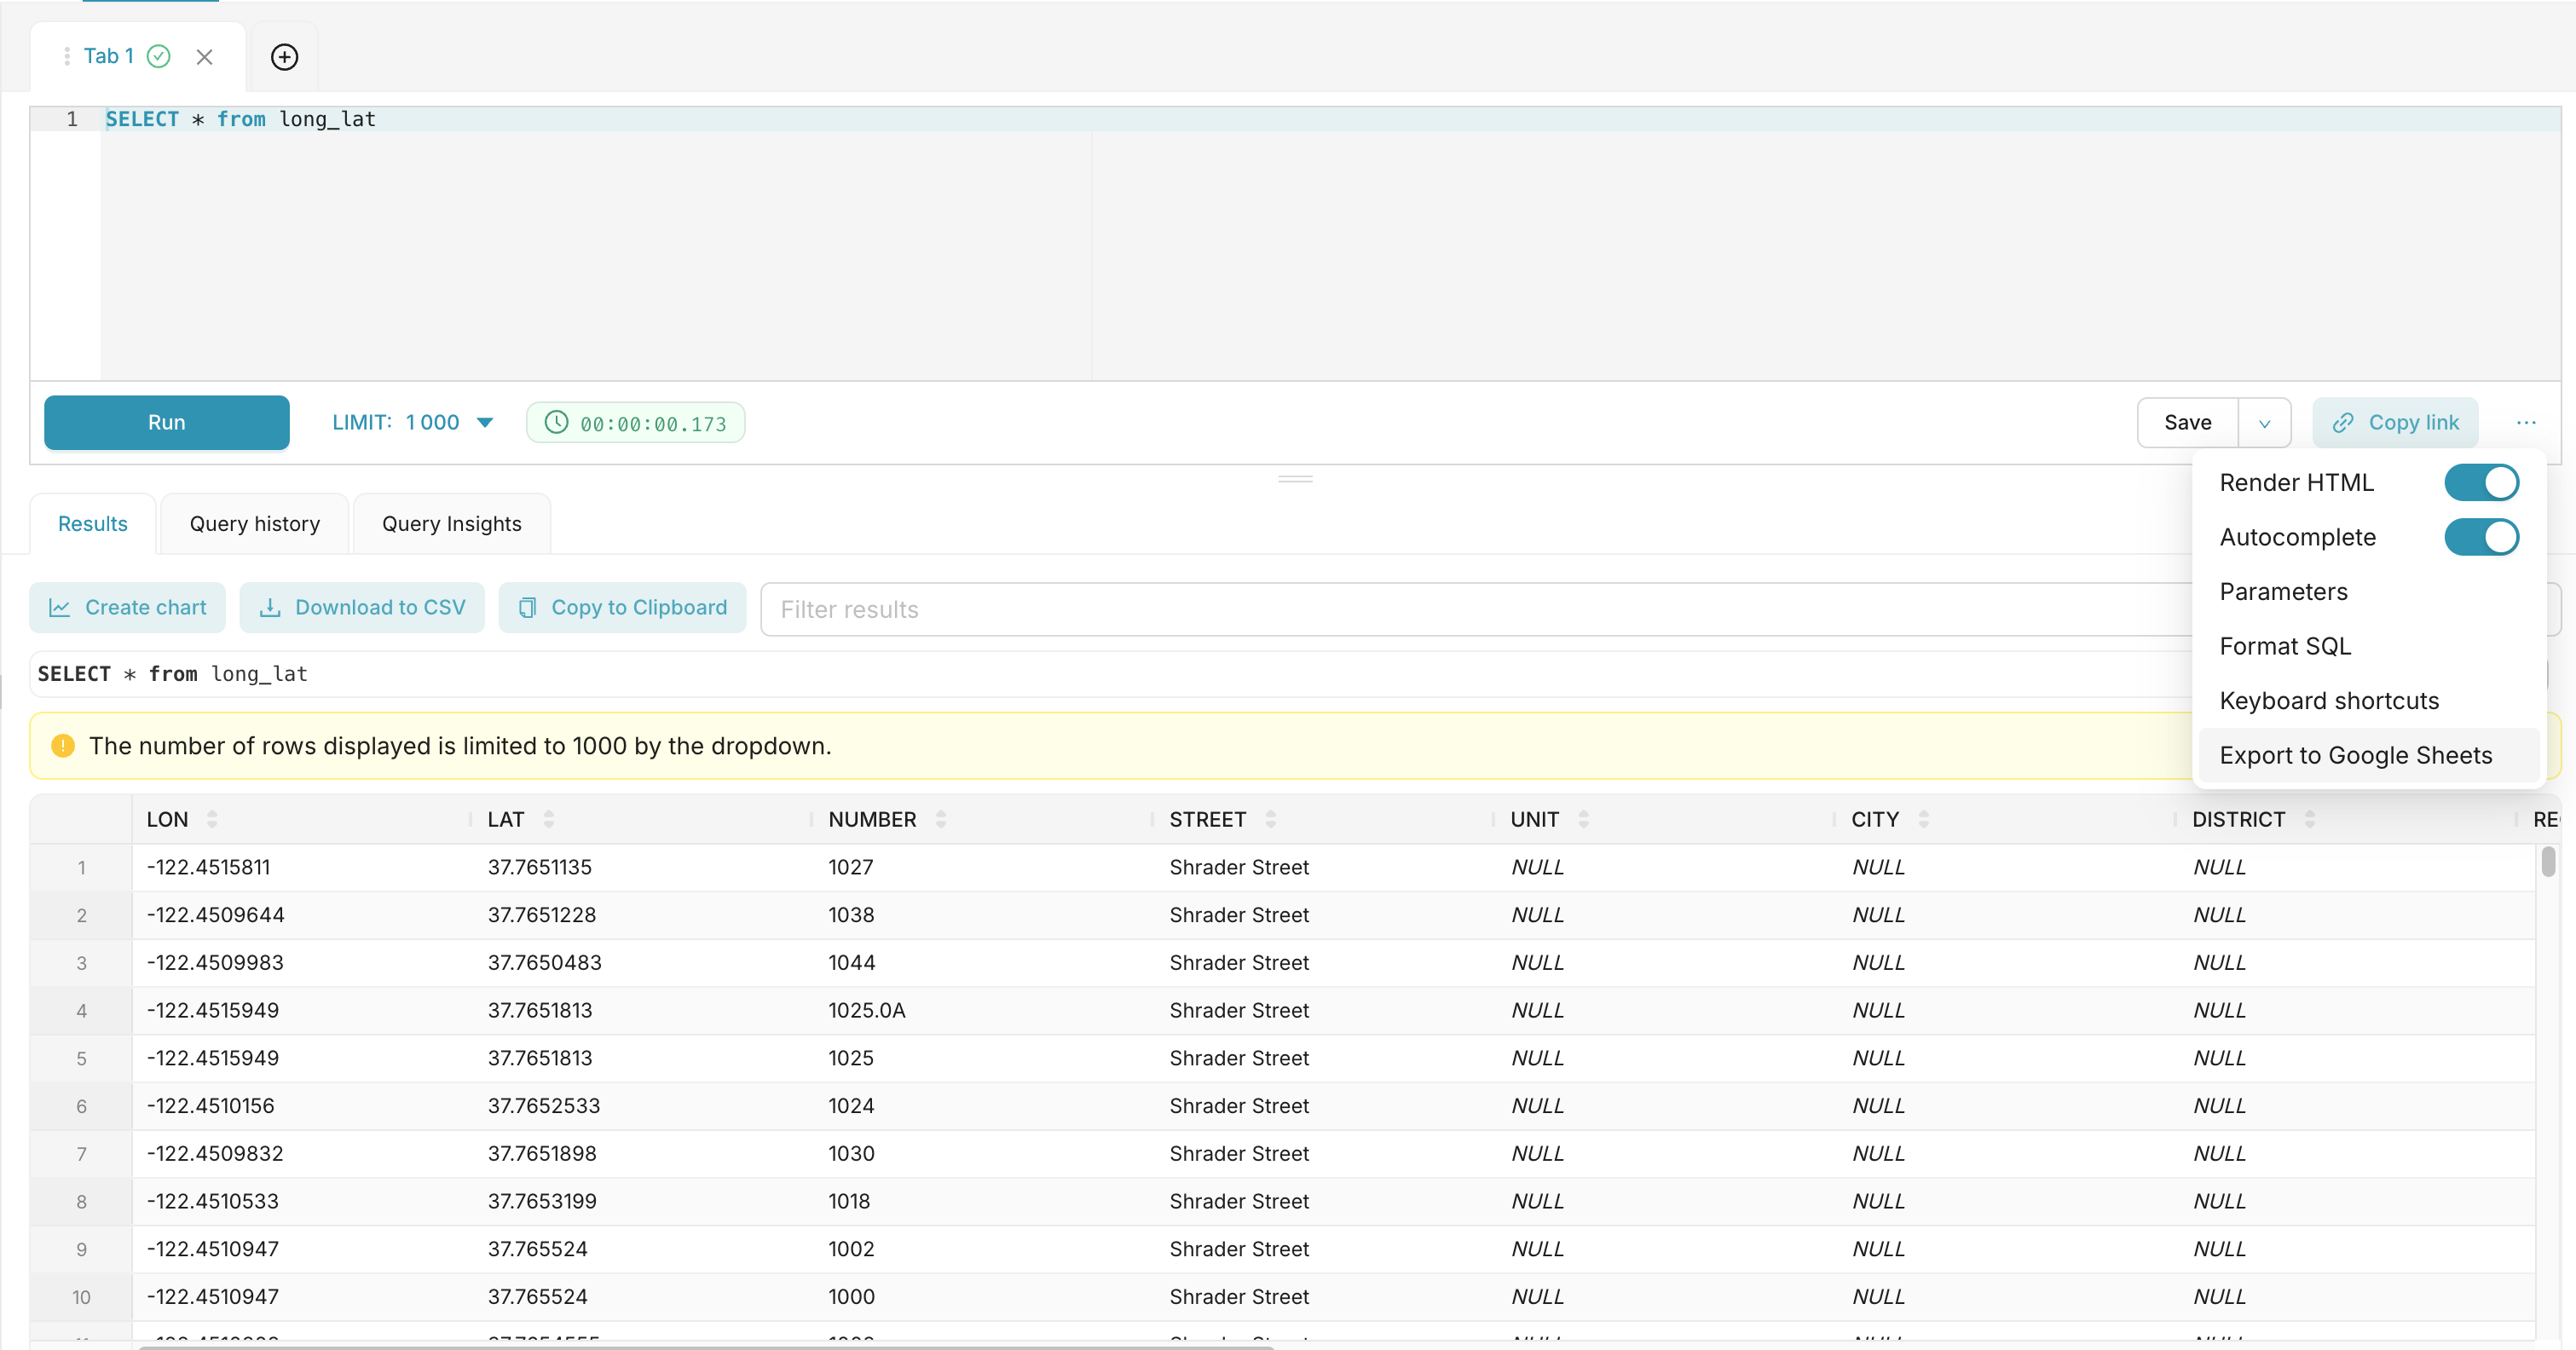Open the Copy link button's link icon

point(2341,422)
